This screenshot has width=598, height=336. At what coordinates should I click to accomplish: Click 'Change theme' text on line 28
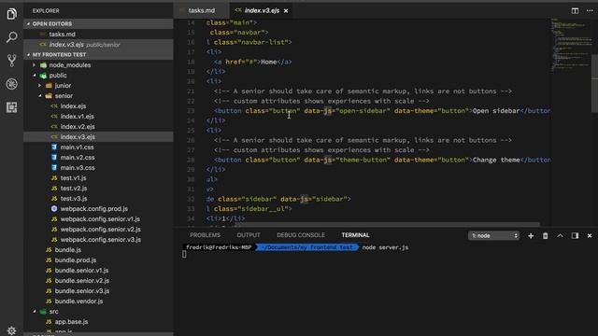coord(496,160)
